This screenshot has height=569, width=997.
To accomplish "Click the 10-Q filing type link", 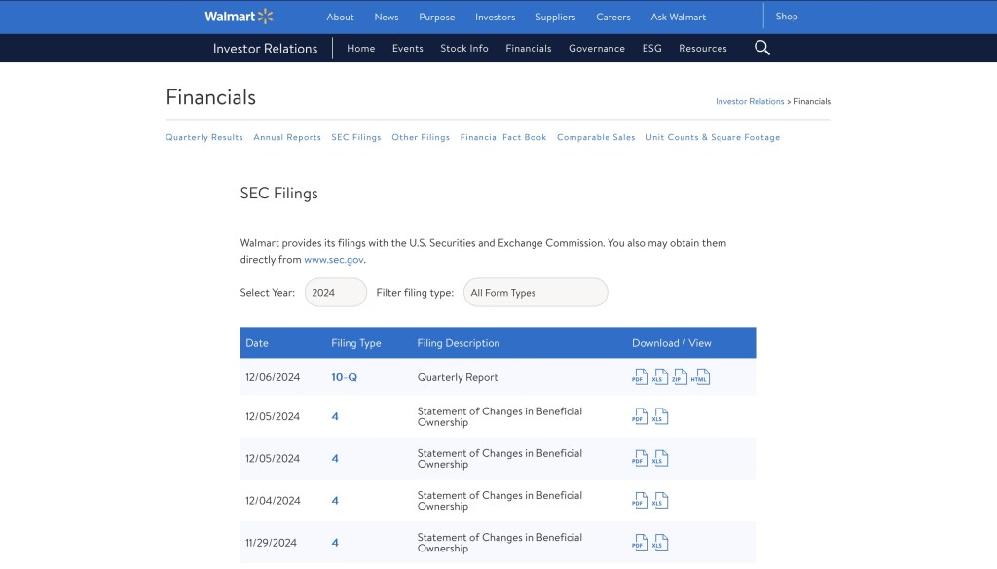I will (344, 377).
